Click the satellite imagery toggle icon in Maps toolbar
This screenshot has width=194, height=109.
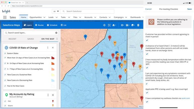point(127,25)
